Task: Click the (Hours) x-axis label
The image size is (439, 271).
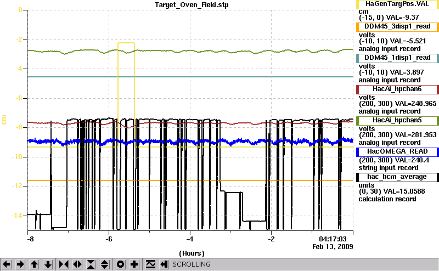Action: (192, 253)
